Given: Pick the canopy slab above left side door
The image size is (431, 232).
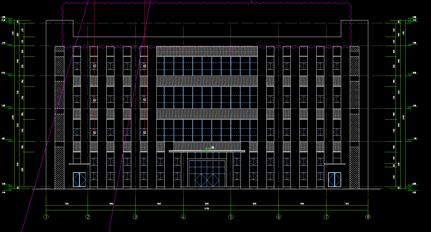Looking at the screenshot, I should coord(79,164).
